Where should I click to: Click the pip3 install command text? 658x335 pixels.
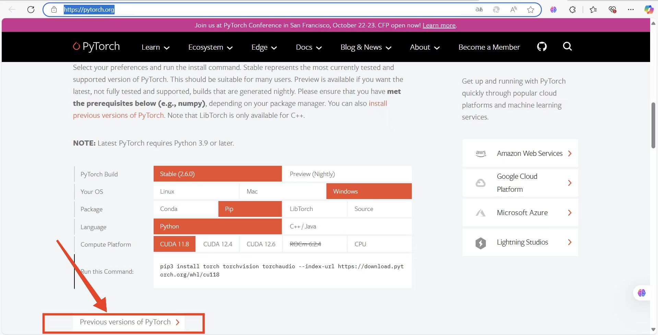pos(282,270)
